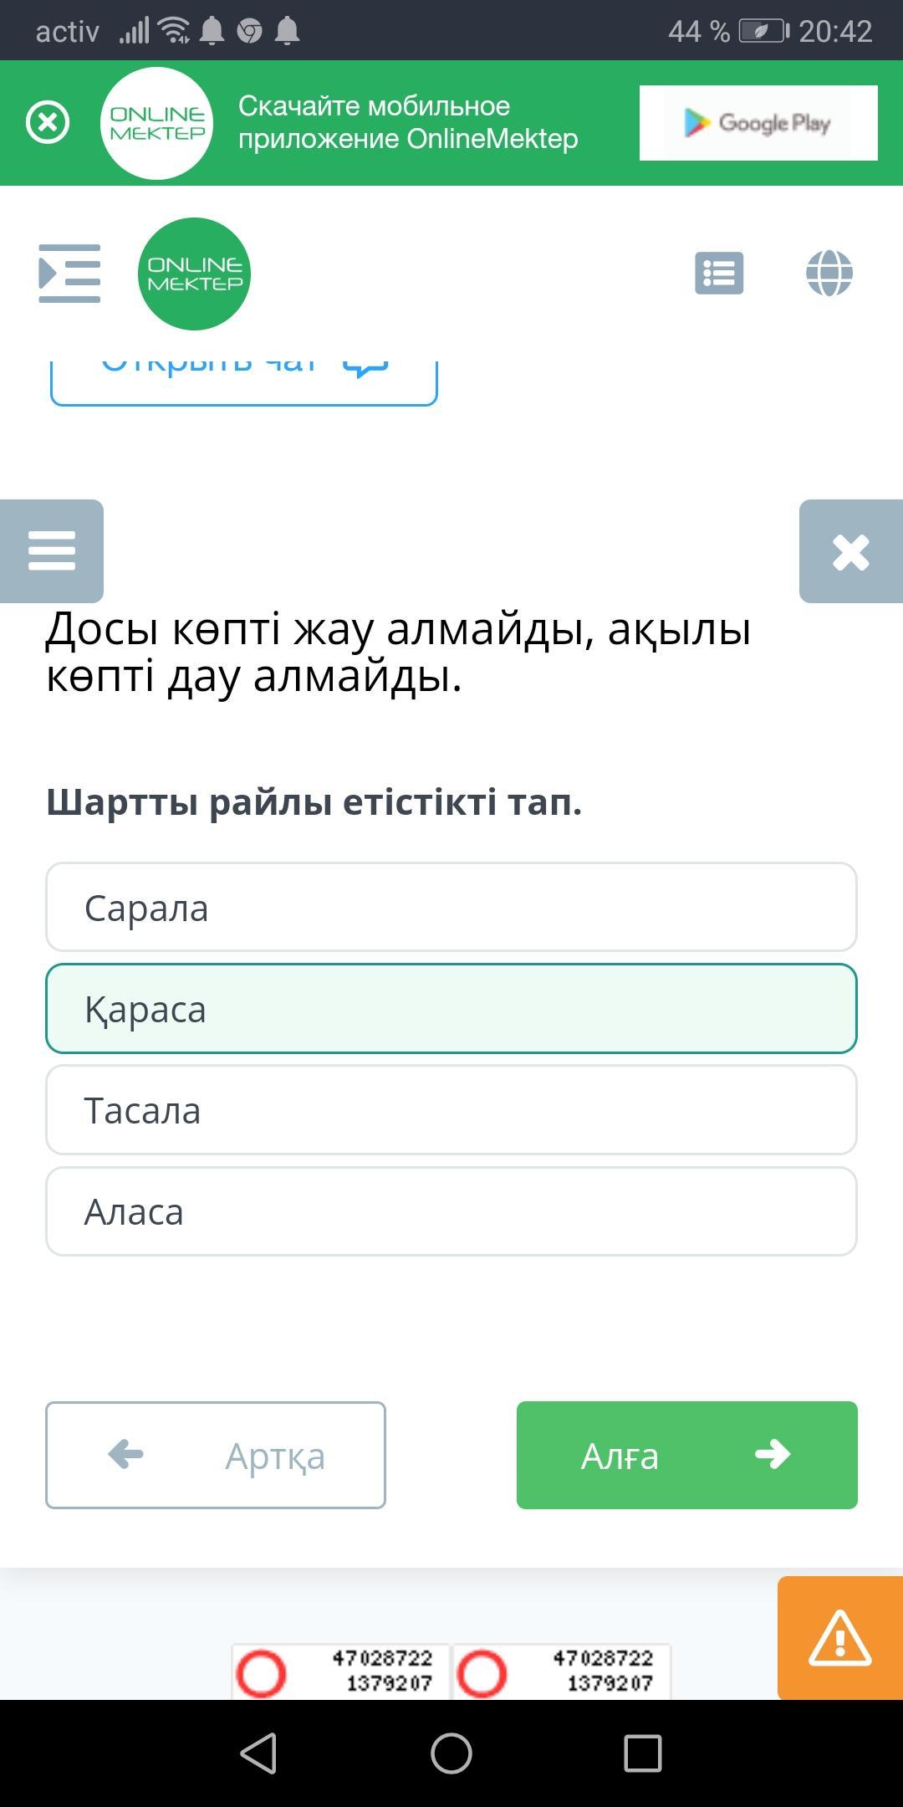Screen dimensions: 903x1807
Task: Select the answer option Сарала
Action: pyautogui.click(x=451, y=908)
